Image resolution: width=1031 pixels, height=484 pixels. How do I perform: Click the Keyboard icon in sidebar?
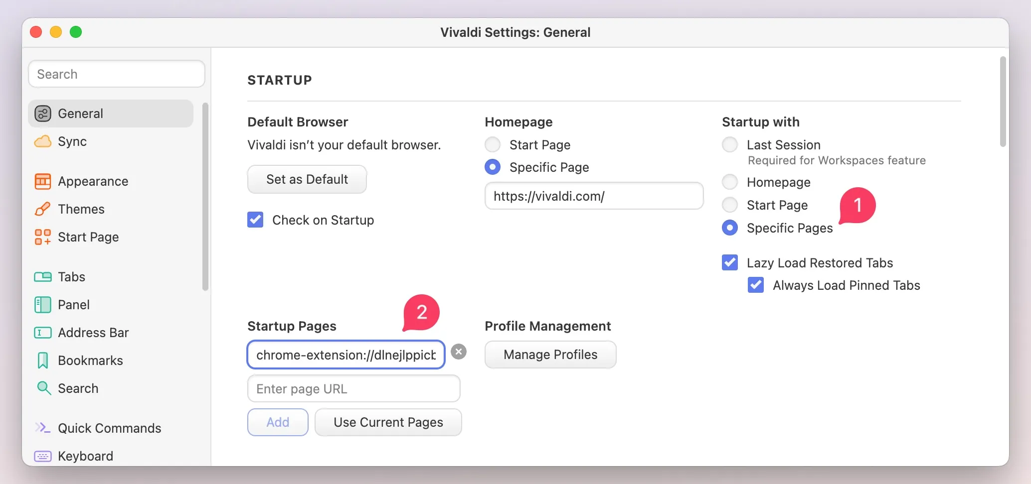43,456
